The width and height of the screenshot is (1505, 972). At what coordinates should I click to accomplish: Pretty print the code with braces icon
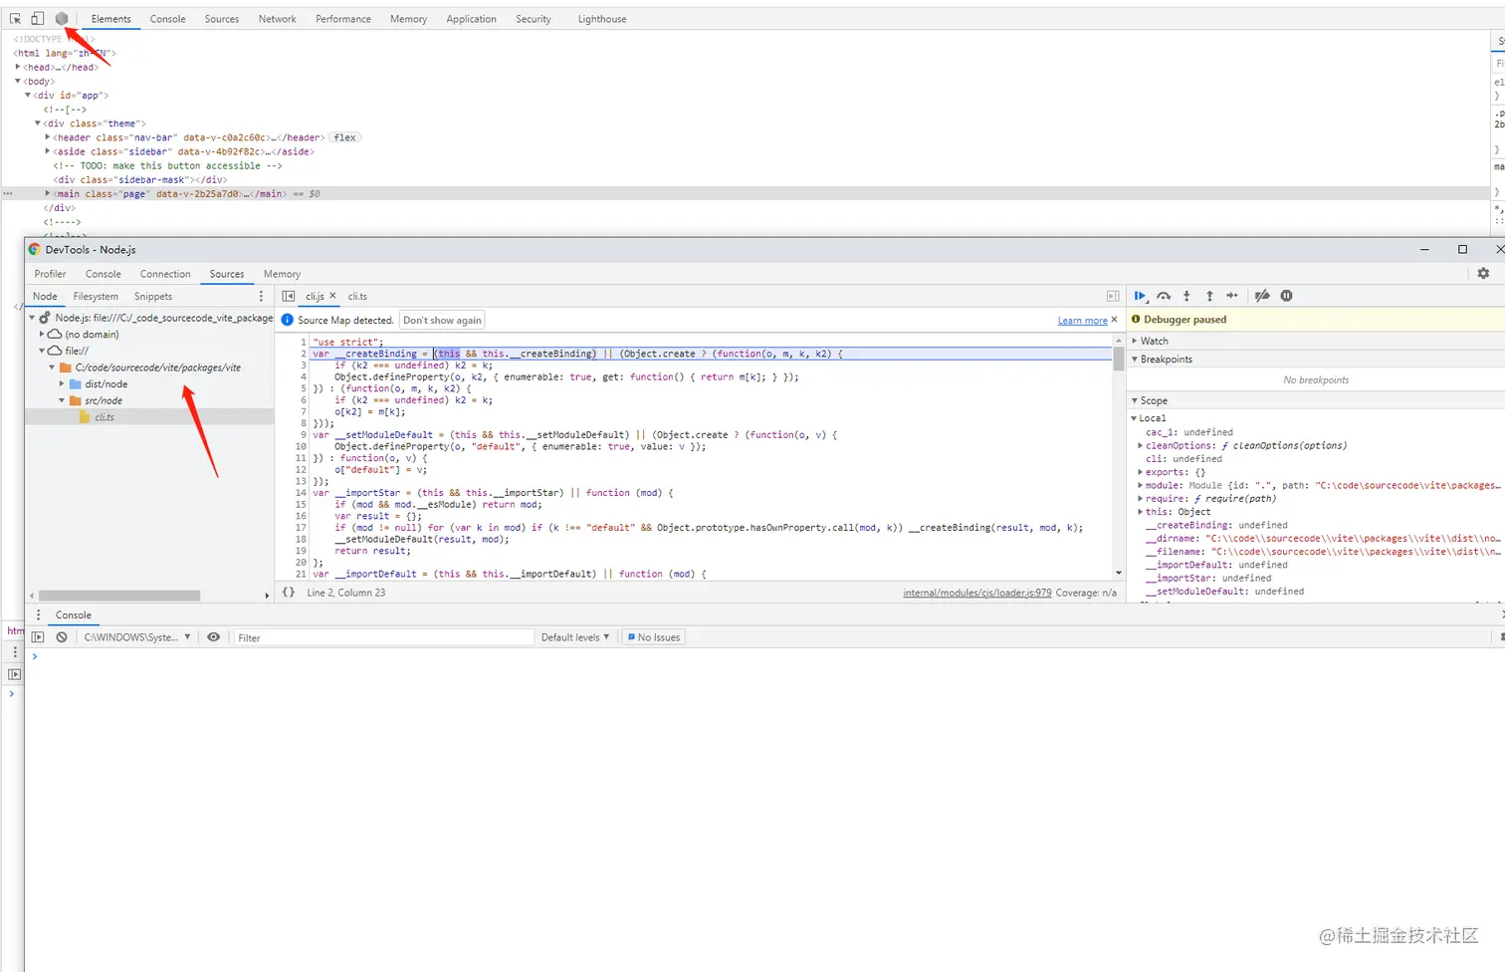[x=289, y=592]
